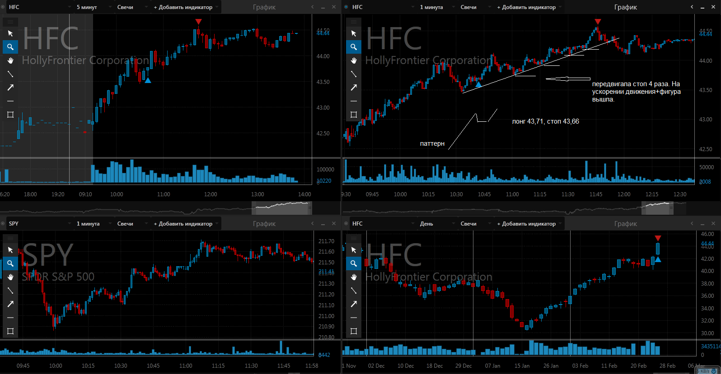The height and width of the screenshot is (374, 721).
Task: Select the rectangle tool in SPY chart
Action: point(10,331)
